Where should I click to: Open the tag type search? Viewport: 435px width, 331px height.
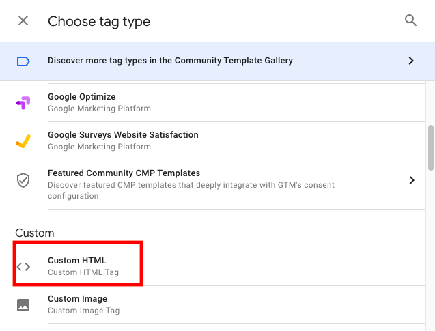click(x=410, y=20)
